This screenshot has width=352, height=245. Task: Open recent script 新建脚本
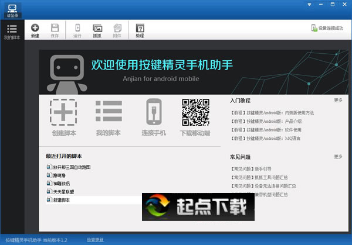[58, 200]
